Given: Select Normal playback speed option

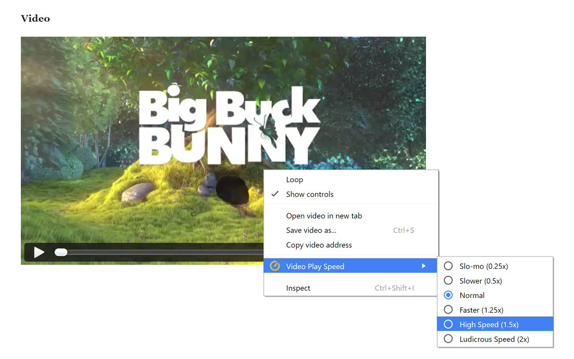Looking at the screenshot, I should (495, 295).
